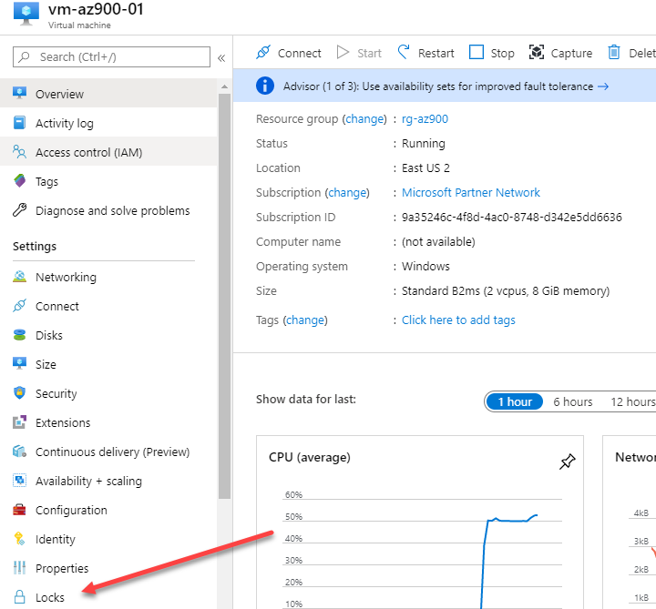Open Locks via the padlock icon
Viewport: 656px width, 609px height.
coord(19,597)
